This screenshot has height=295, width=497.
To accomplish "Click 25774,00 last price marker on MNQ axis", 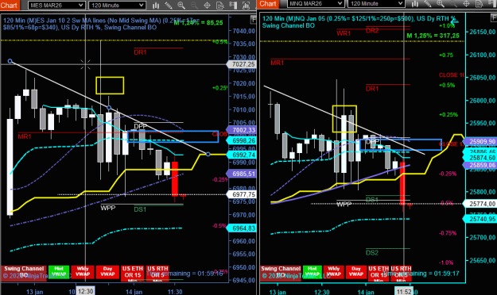I will pos(480,204).
